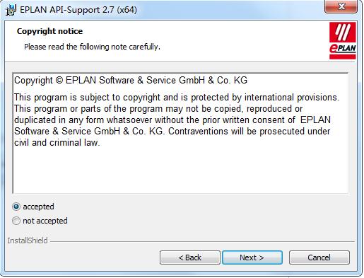Proceed with the "Next >" button
The height and width of the screenshot is (278, 364).
pos(252,257)
